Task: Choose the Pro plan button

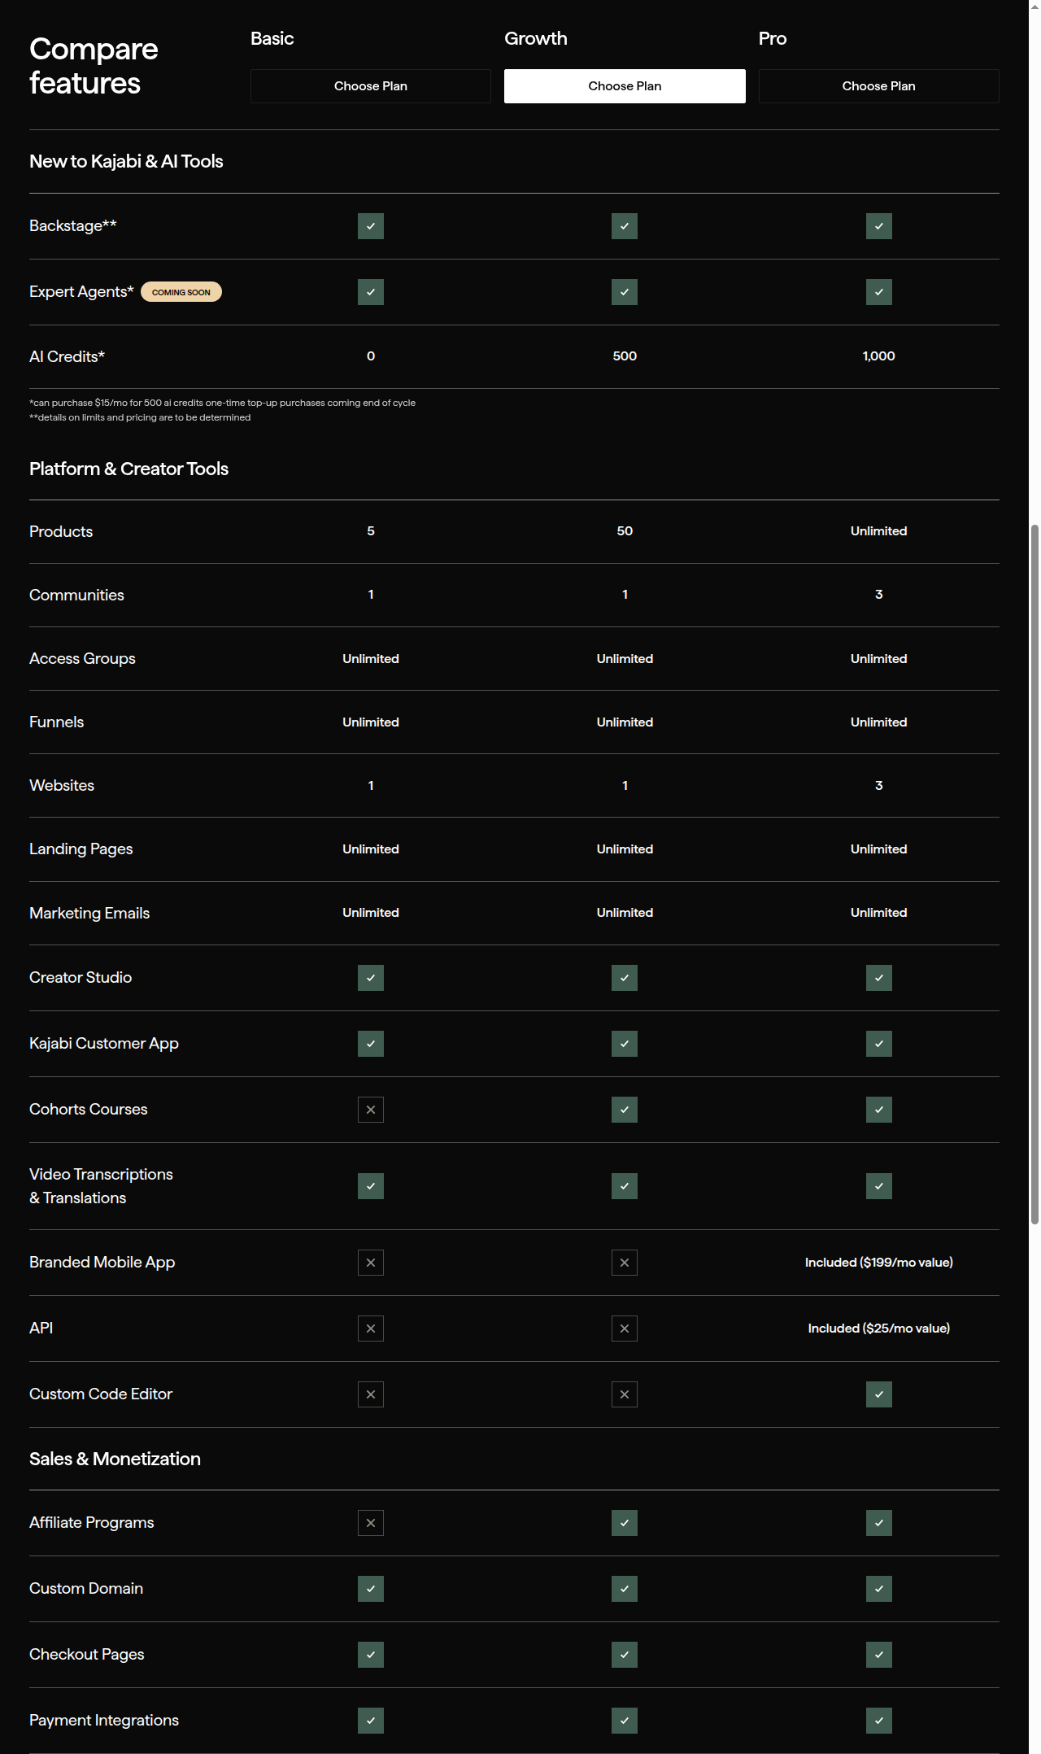Action: click(879, 86)
